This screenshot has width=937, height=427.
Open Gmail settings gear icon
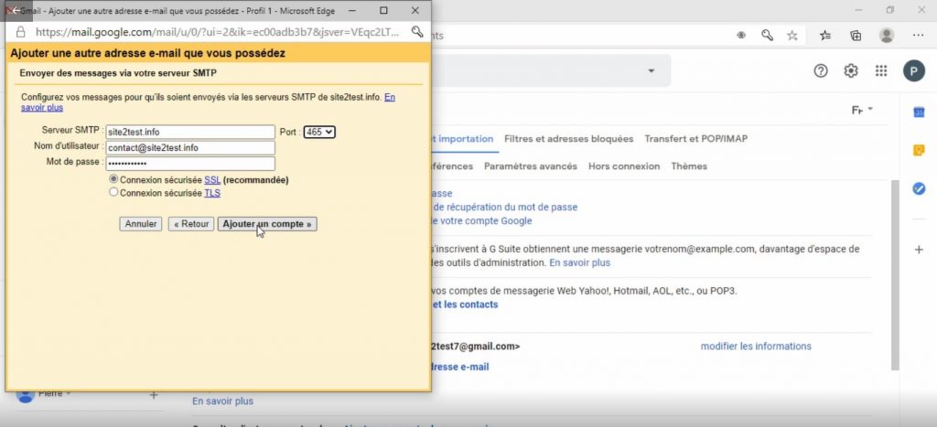tap(850, 71)
